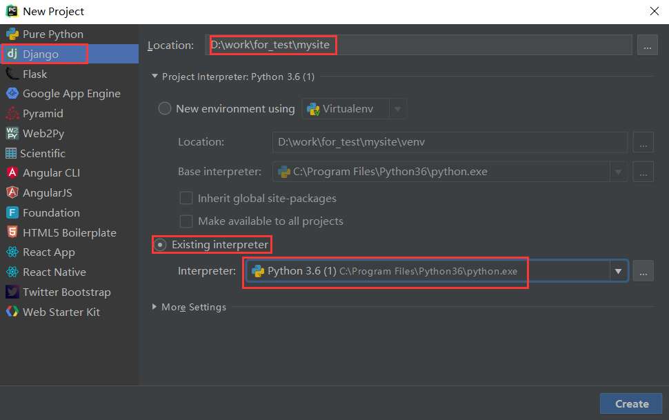The height and width of the screenshot is (420, 669).
Task: Browse for venv Location folder
Action: (643, 142)
